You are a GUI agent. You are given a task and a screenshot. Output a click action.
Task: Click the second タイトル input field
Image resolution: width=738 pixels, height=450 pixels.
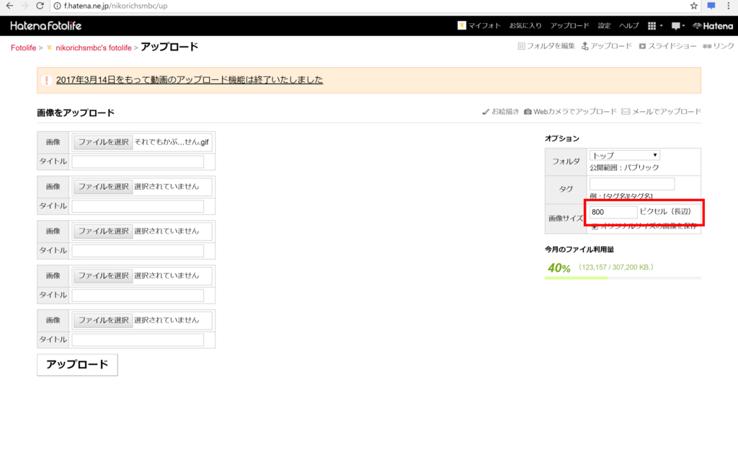(x=138, y=206)
